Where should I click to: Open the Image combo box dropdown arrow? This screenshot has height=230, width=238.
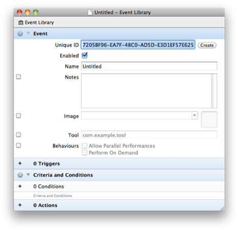tap(195, 116)
